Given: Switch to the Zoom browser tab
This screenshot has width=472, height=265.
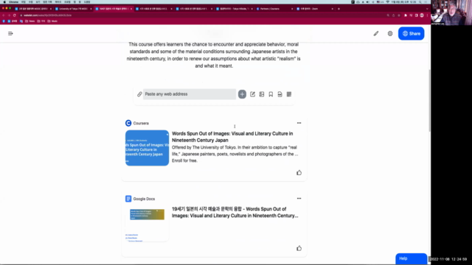Looking at the screenshot, I should (x=315, y=9).
